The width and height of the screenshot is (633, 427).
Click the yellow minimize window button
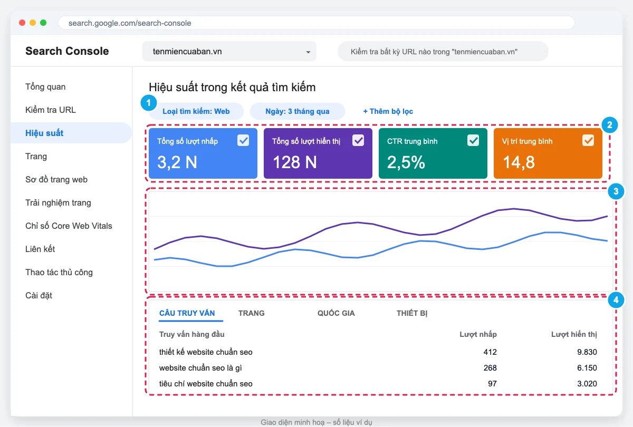point(33,23)
